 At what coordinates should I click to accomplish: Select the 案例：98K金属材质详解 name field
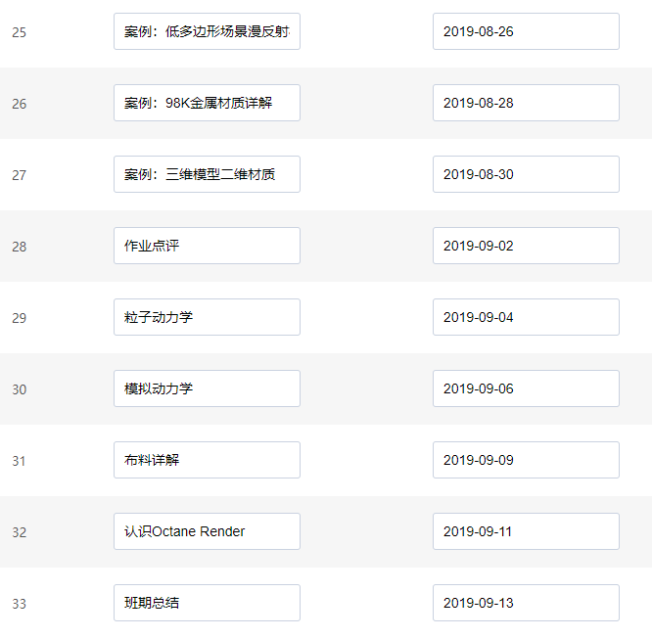coord(207,103)
